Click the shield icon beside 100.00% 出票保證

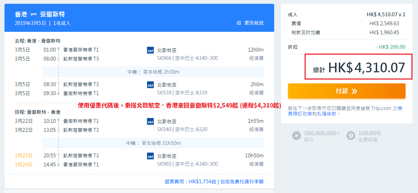click(351, 136)
